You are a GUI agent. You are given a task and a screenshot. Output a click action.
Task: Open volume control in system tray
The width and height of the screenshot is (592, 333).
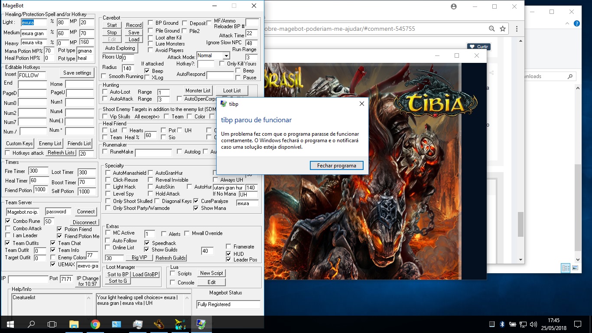pyautogui.click(x=533, y=324)
